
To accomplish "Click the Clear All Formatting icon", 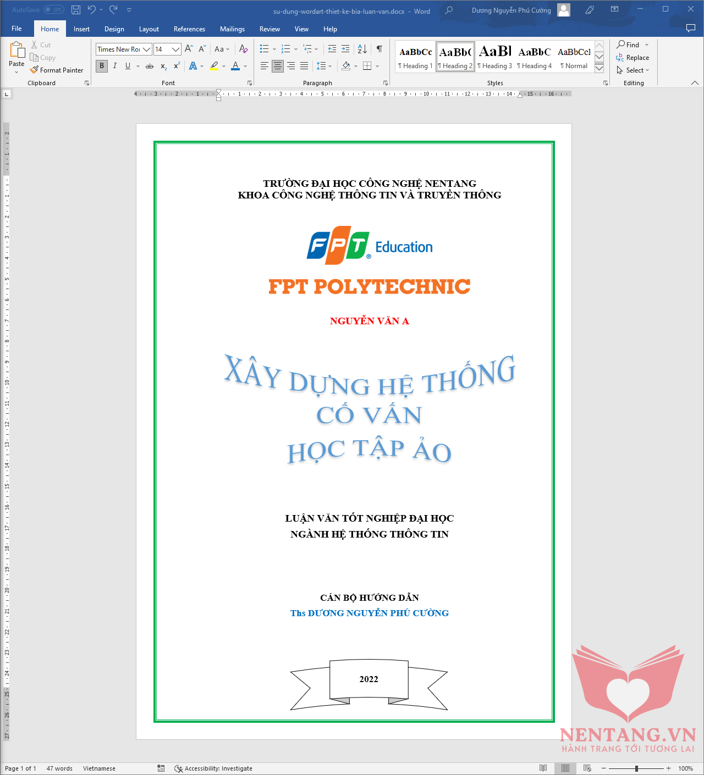I will pyautogui.click(x=243, y=49).
